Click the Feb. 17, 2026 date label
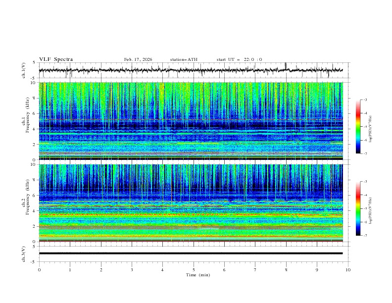 138,59
